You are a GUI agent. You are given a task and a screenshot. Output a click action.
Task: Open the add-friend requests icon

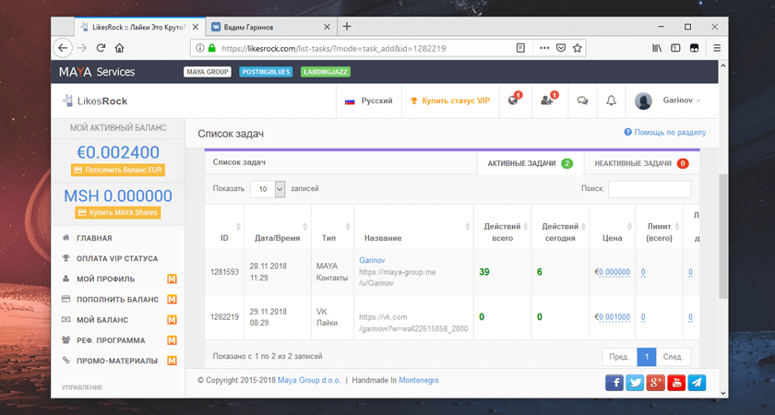click(x=548, y=101)
